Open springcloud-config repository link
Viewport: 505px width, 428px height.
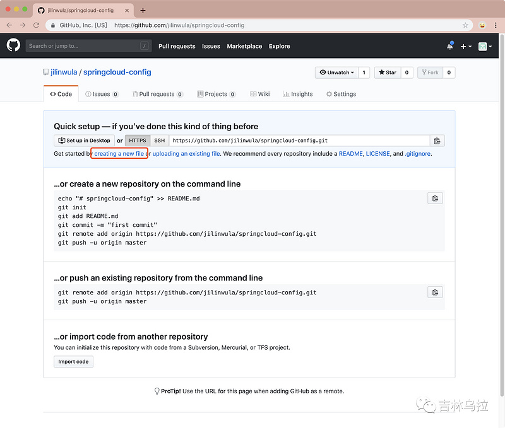(117, 72)
